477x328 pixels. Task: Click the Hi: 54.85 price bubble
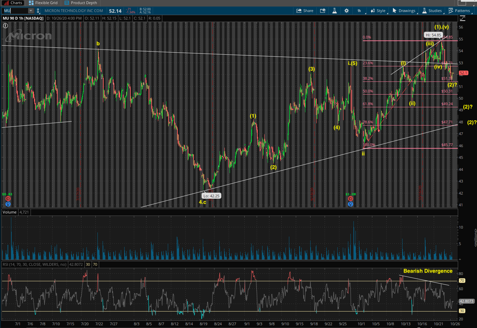coord(433,35)
